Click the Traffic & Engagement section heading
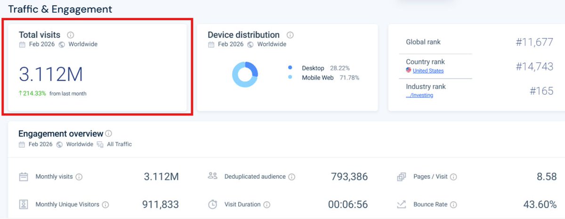Viewport: 565px width, 219px height. pos(60,9)
